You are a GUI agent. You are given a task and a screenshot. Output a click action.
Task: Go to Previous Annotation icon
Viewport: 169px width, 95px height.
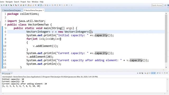[x=57, y=5]
